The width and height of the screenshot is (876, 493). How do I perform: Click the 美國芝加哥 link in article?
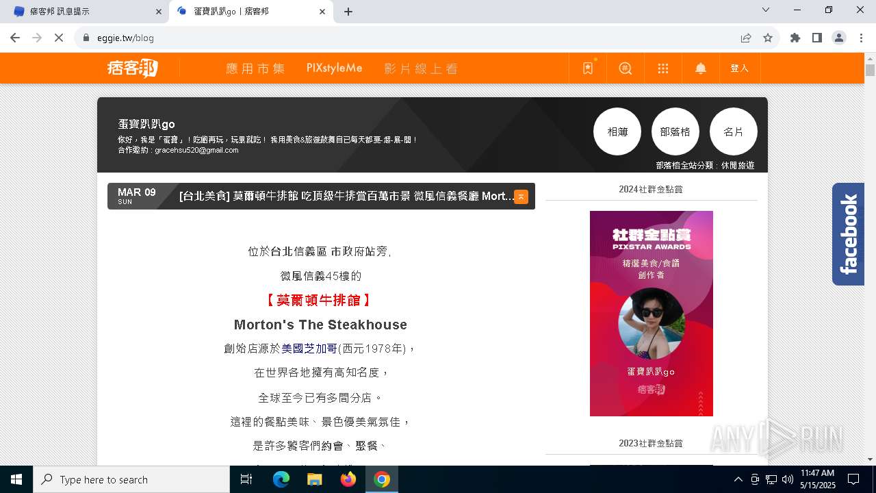[x=309, y=349]
